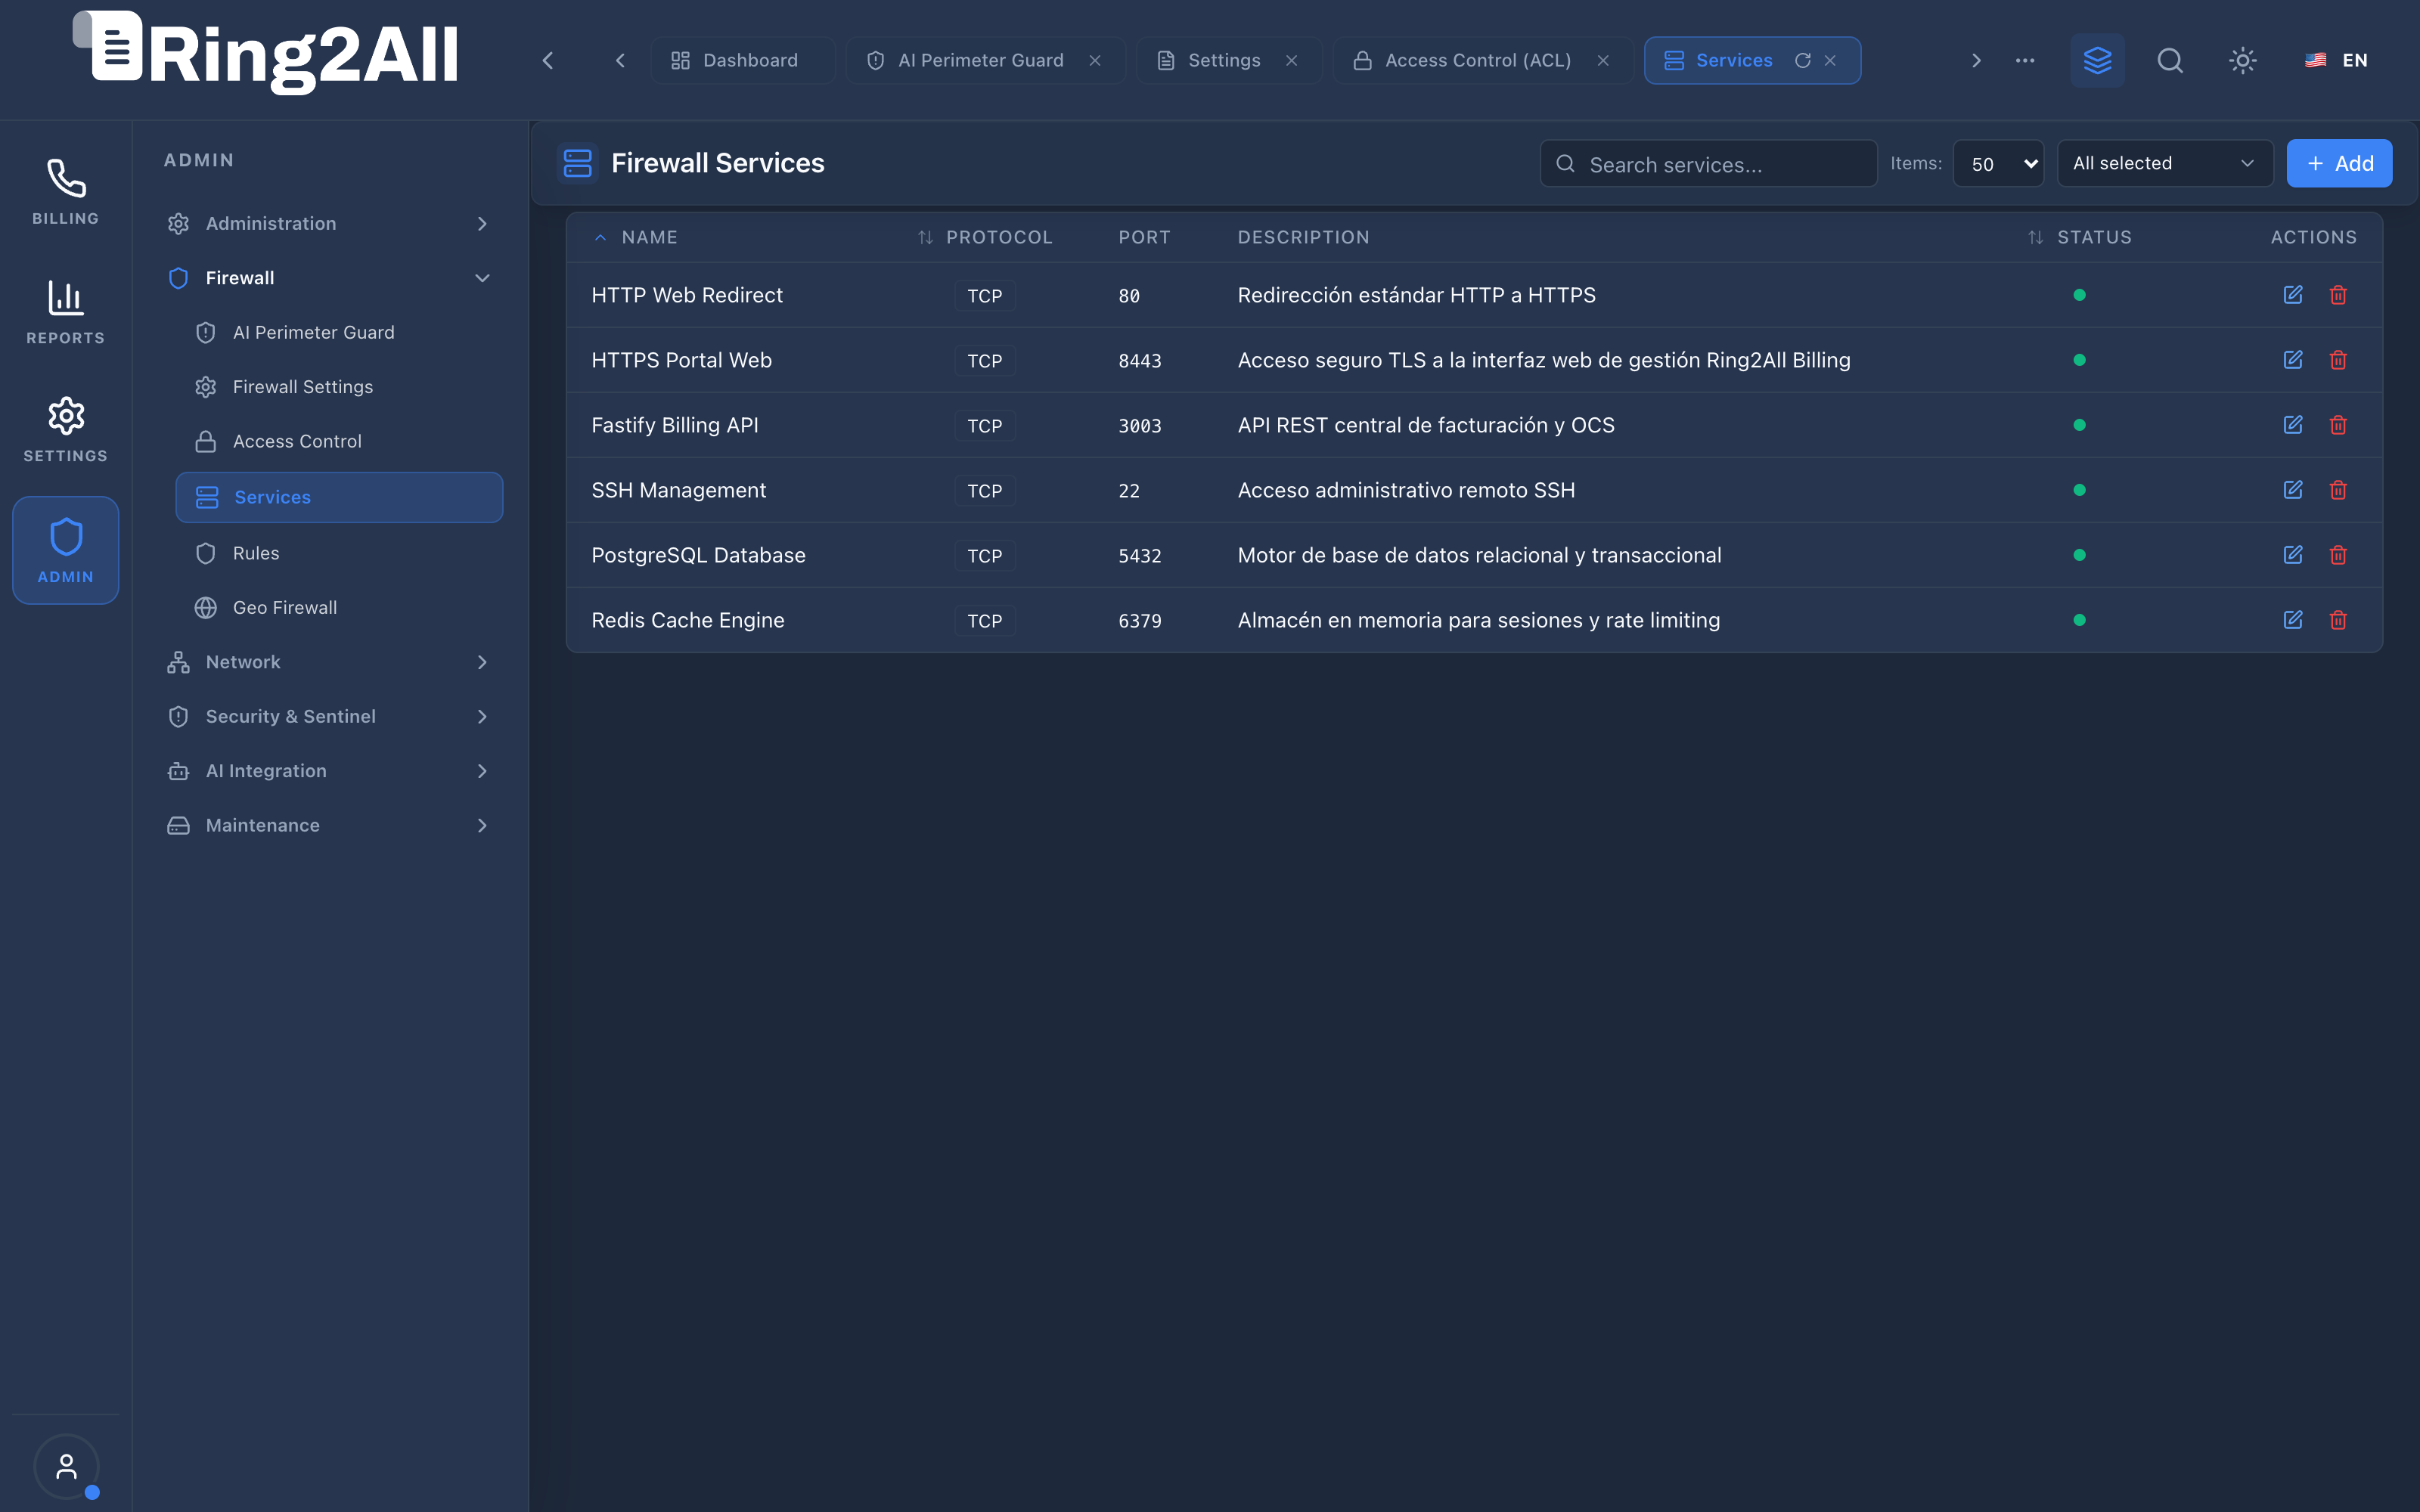Expand the Maintenance menu group

click(330, 825)
